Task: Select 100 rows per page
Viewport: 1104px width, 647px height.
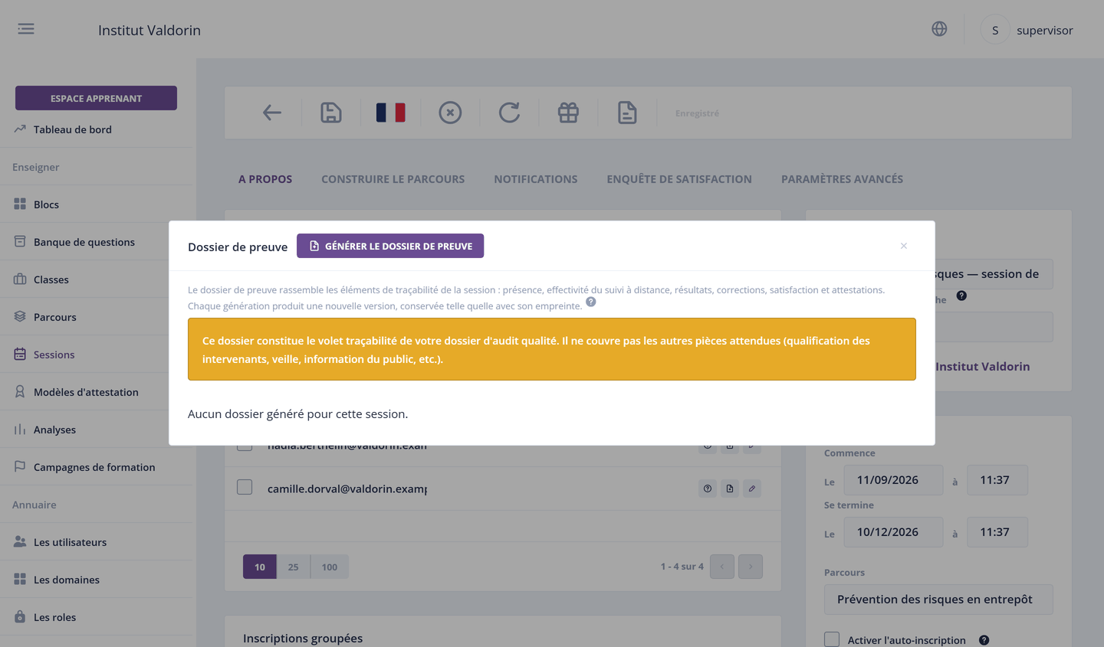Action: click(330, 567)
